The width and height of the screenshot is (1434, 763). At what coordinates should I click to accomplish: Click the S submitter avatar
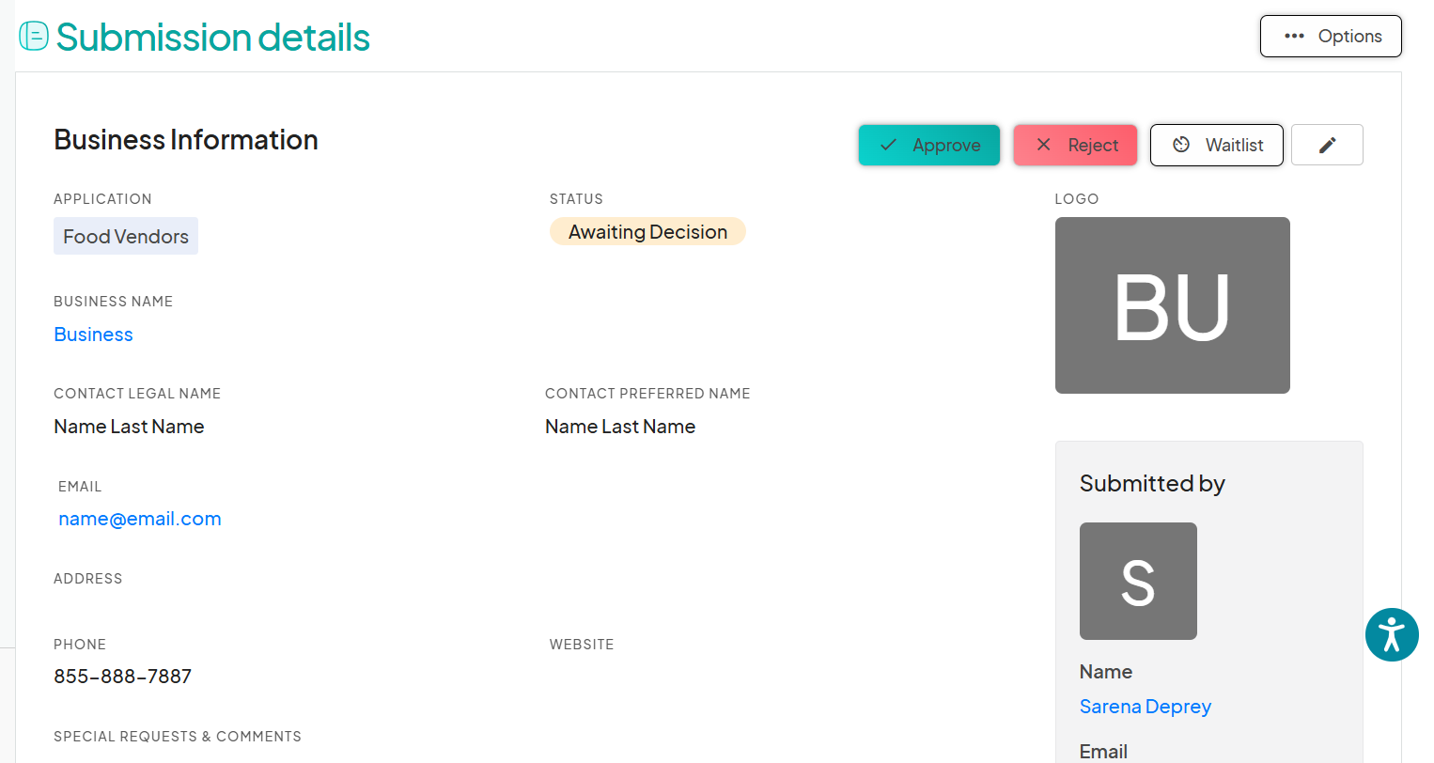[x=1138, y=581]
